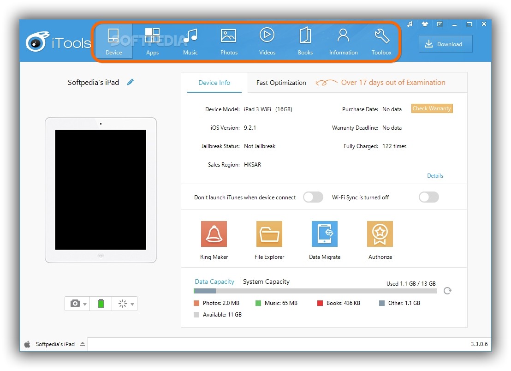511x371 pixels.
Task: Toggle Don't launch iTunes when device connect
Action: click(313, 197)
